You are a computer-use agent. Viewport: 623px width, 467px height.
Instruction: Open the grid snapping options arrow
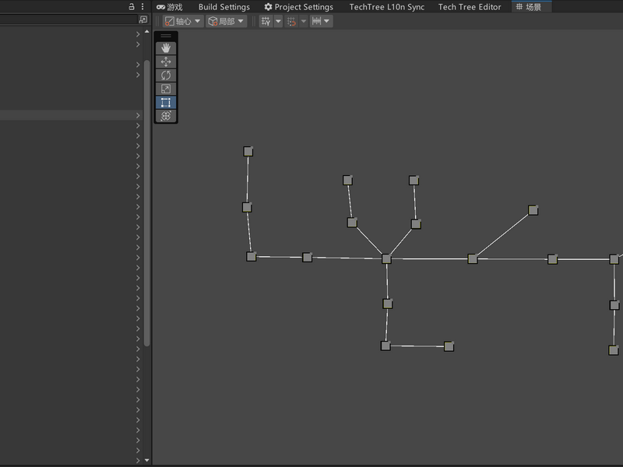point(304,21)
